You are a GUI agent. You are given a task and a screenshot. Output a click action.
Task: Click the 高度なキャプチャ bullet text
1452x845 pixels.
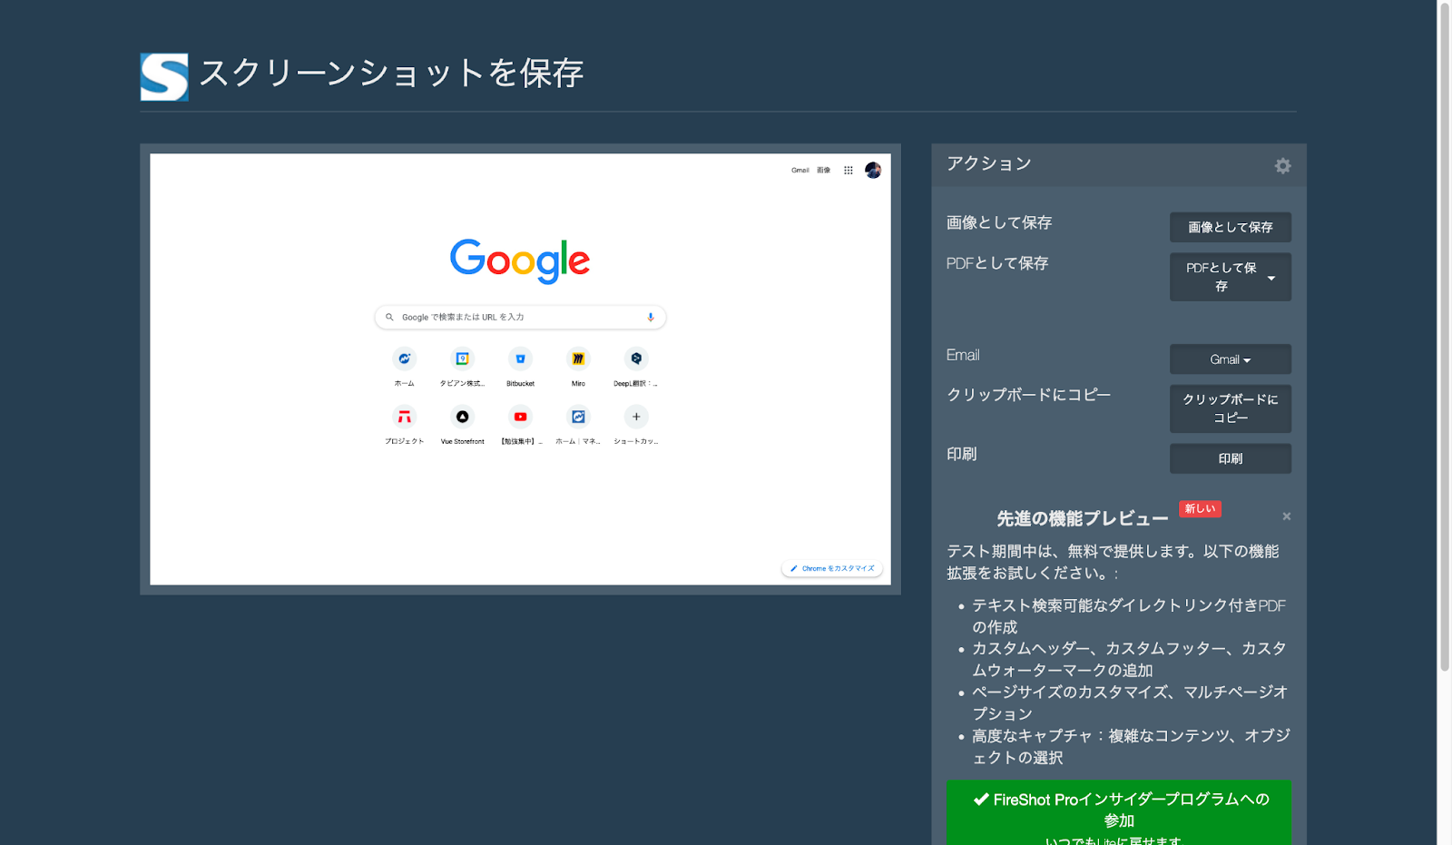[x=1131, y=746]
